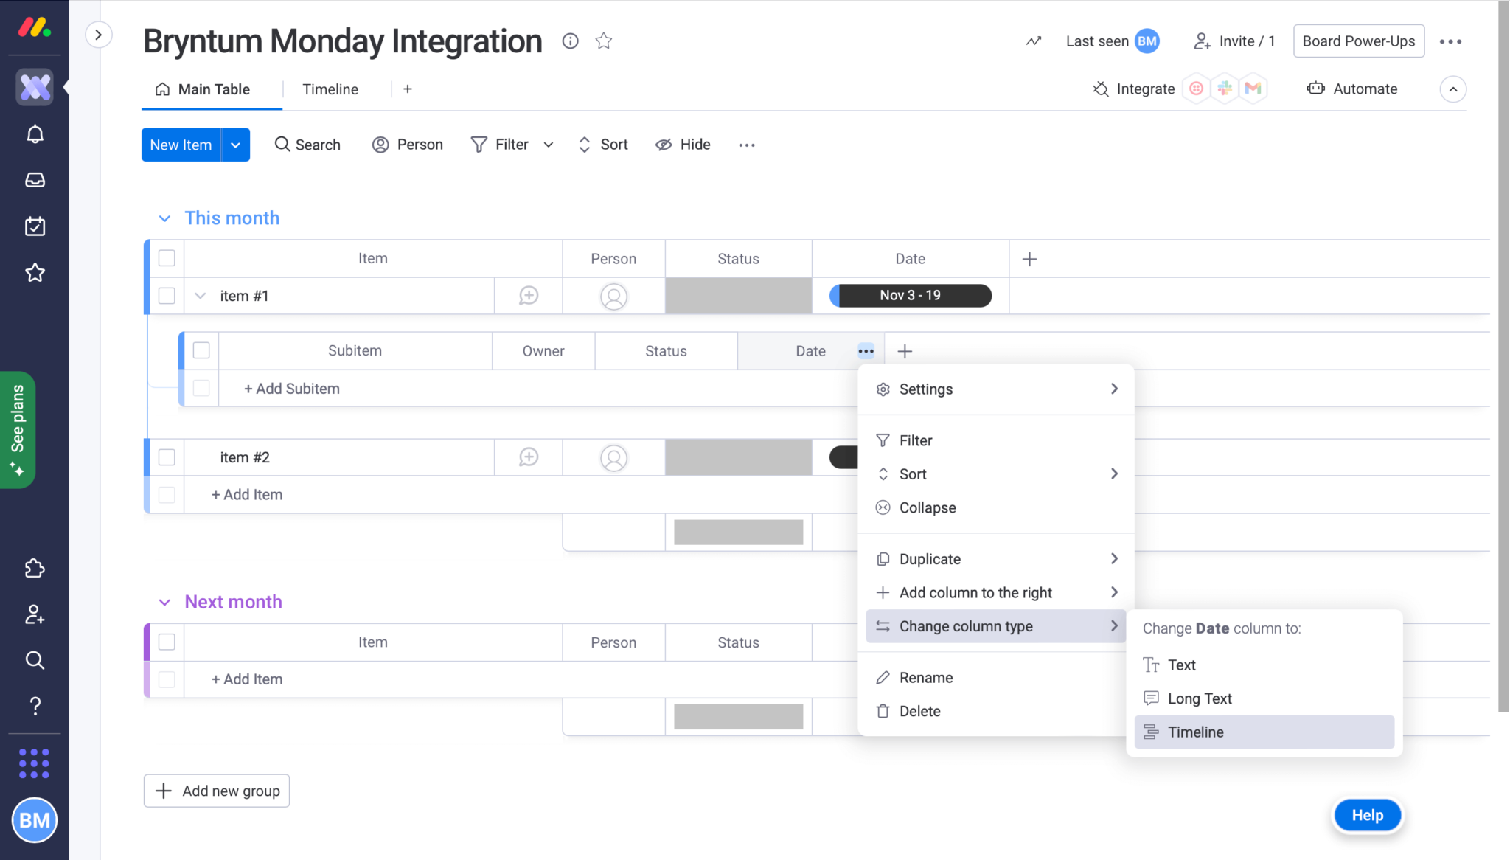Viewport: 1510px width, 860px height.
Task: Start conversation on item #1
Action: point(529,296)
